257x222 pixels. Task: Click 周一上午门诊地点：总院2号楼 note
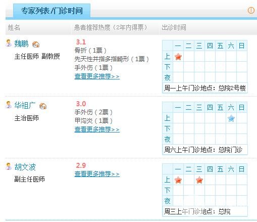pyautogui.click(x=205, y=88)
